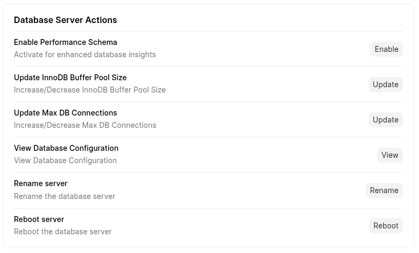Click the Update Max DB Connections title
This screenshot has width=419, height=253.
click(x=65, y=113)
